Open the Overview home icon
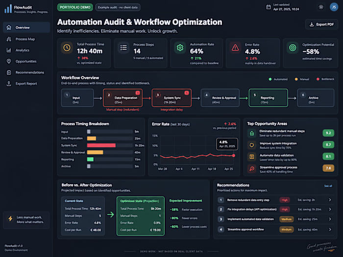The image size is (343, 257). point(9,27)
